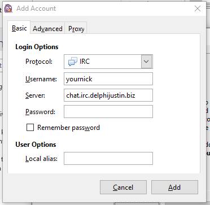This screenshot has width=210, height=205.
Task: Focus the Username field containing yournick
Action: tap(108, 79)
